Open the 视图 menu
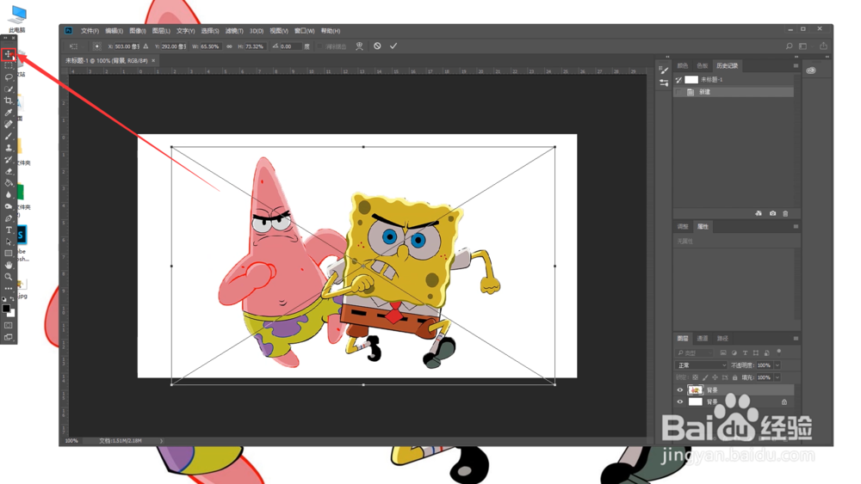This screenshot has height=484, width=861. (x=279, y=31)
